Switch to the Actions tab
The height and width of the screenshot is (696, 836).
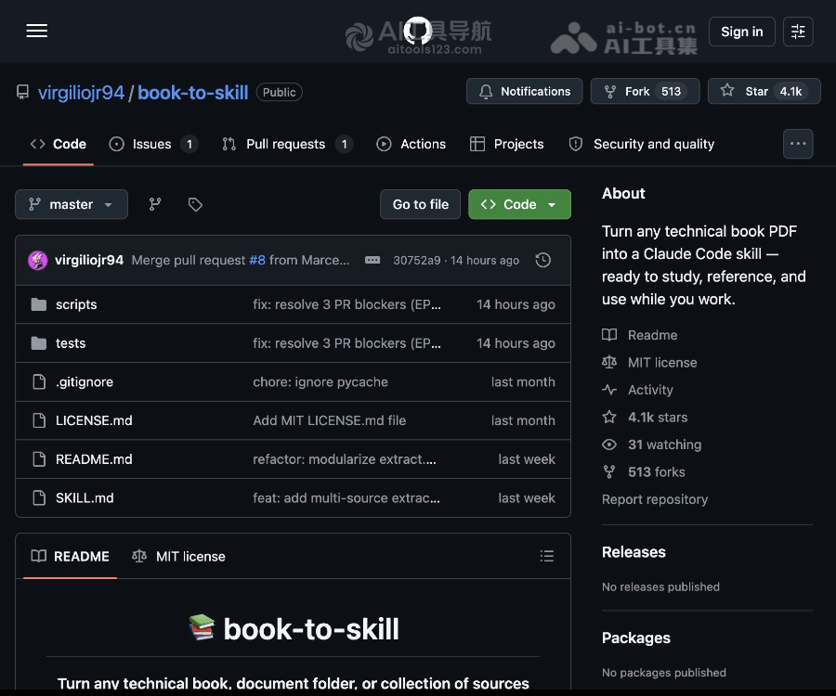411,144
